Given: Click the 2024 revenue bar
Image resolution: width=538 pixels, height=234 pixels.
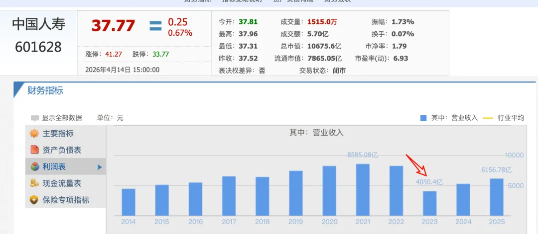Looking at the screenshot, I should click(463, 200).
